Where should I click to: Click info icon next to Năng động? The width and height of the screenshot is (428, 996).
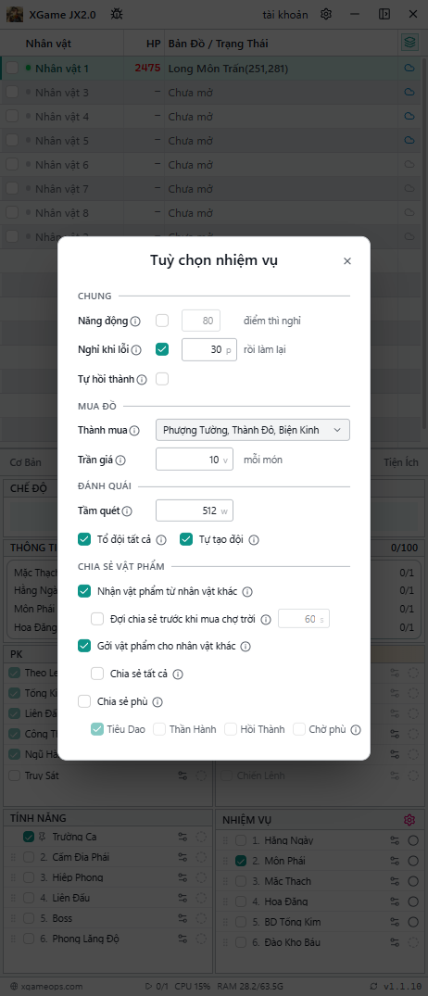[x=135, y=321]
